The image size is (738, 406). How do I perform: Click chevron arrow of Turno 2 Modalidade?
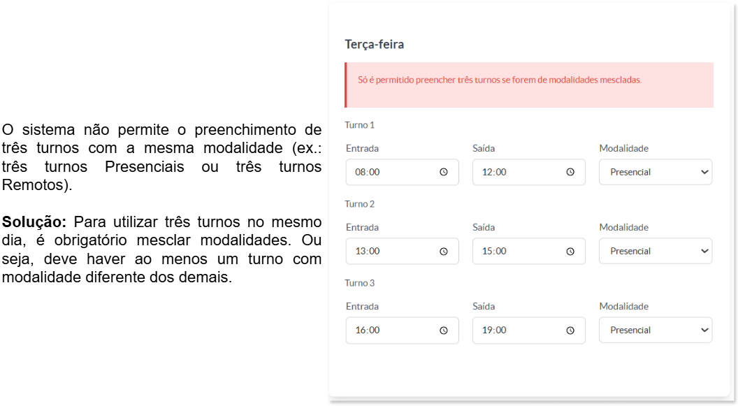coord(704,252)
